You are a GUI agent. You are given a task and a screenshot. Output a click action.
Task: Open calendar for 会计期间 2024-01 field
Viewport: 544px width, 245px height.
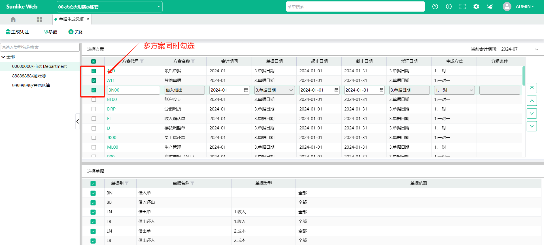tap(246, 90)
